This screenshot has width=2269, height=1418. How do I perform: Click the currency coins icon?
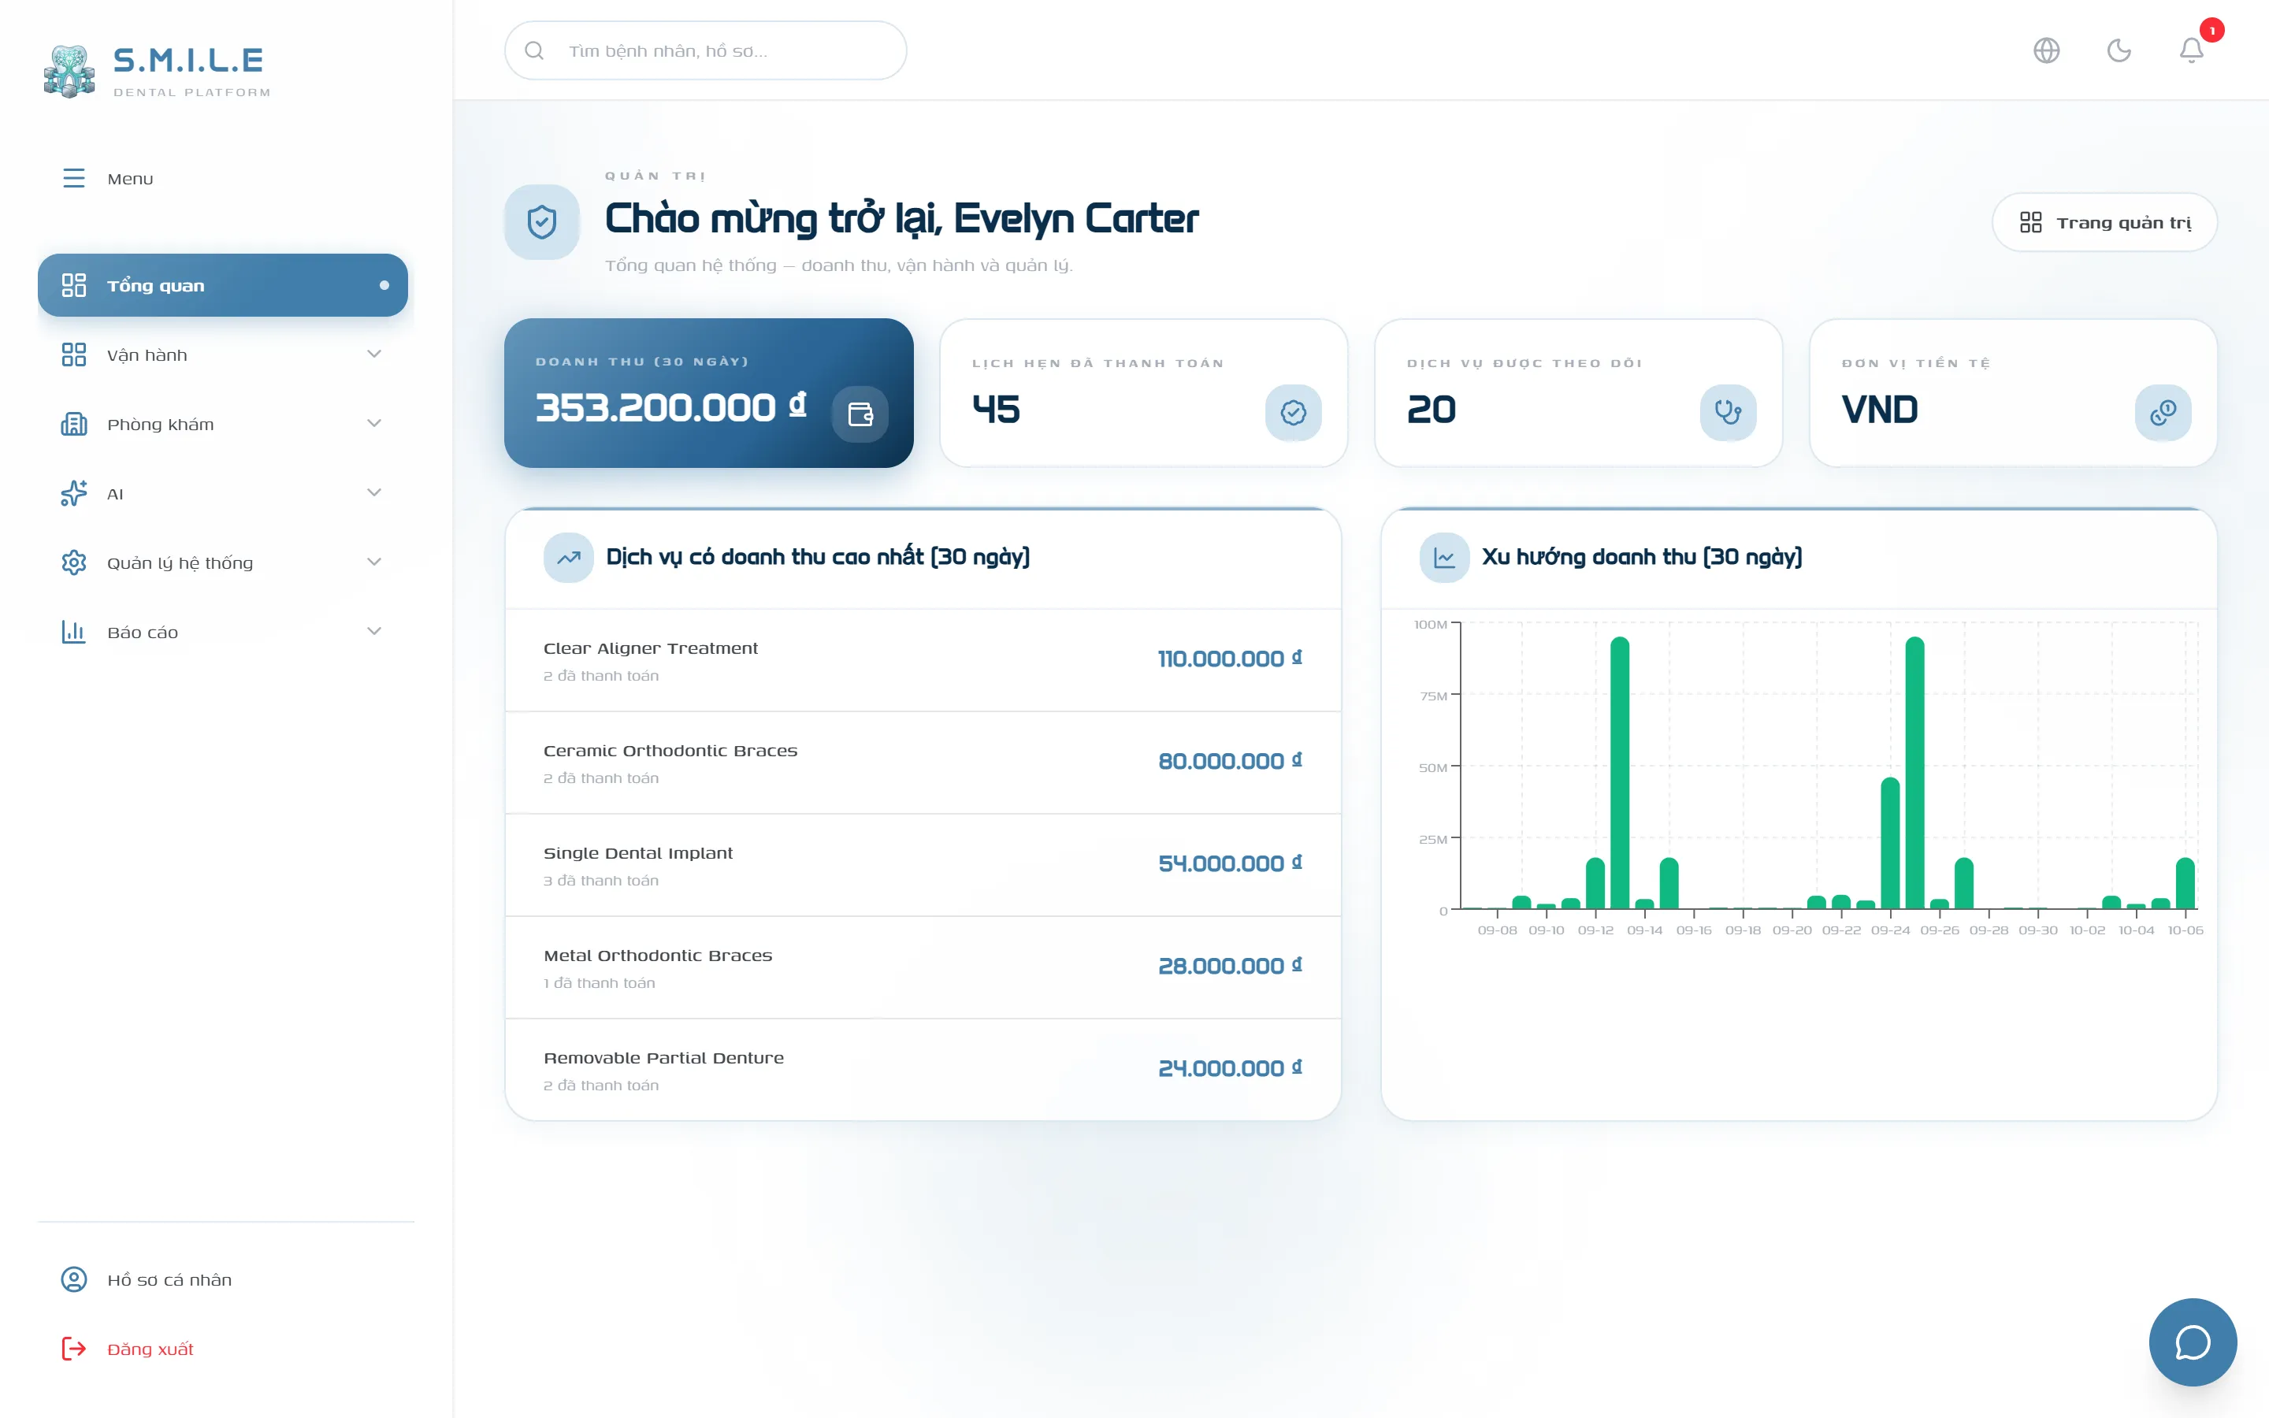[2163, 413]
